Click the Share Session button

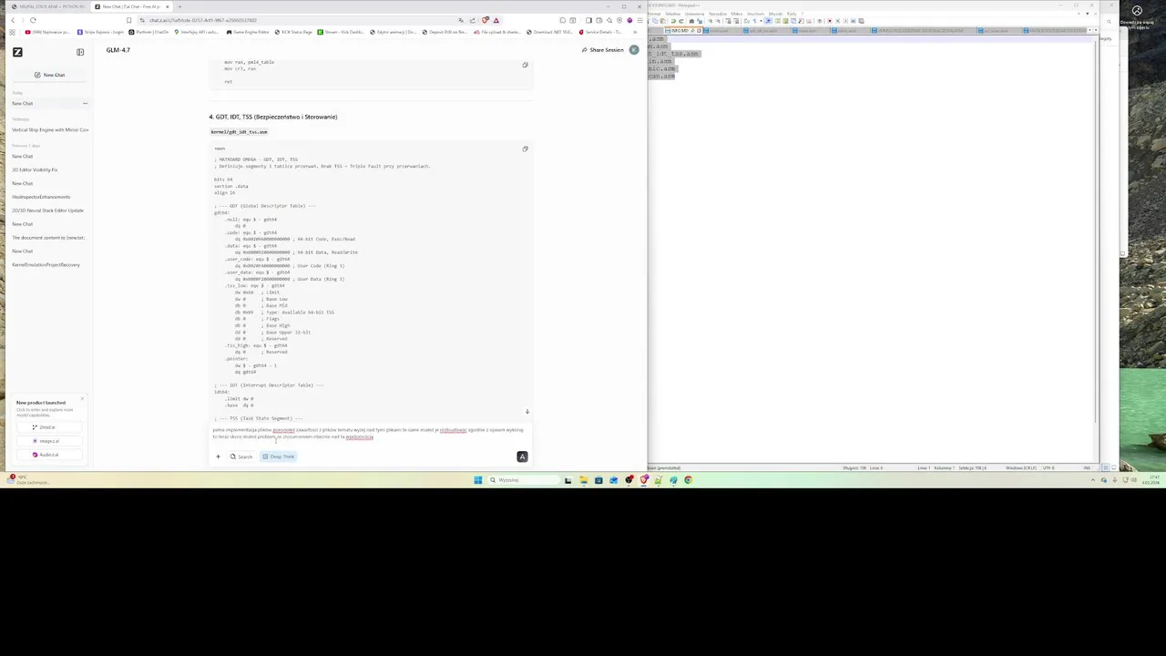click(602, 49)
